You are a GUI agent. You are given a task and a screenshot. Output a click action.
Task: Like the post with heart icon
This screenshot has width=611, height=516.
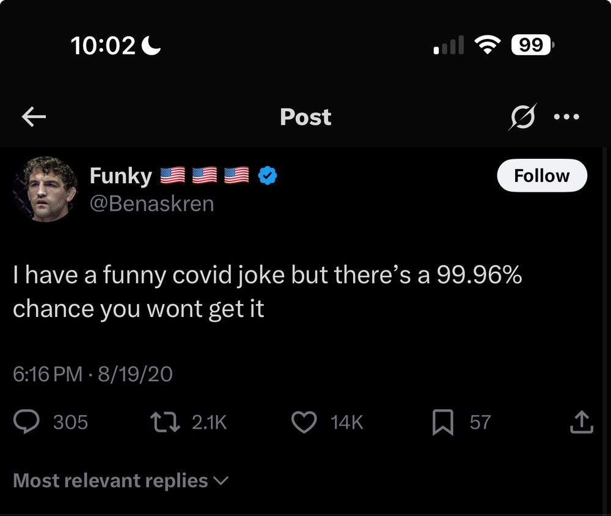coord(304,422)
